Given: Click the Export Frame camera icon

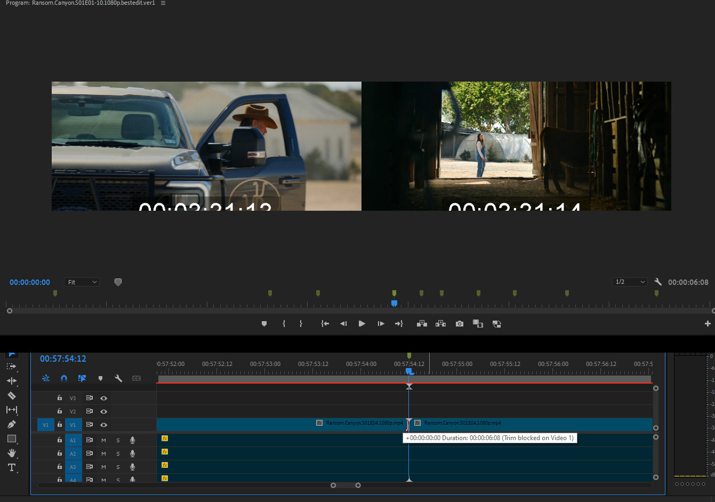Looking at the screenshot, I should [x=459, y=324].
